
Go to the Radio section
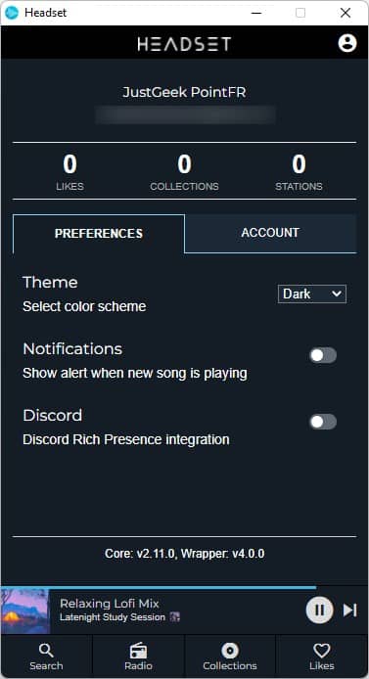tap(138, 656)
